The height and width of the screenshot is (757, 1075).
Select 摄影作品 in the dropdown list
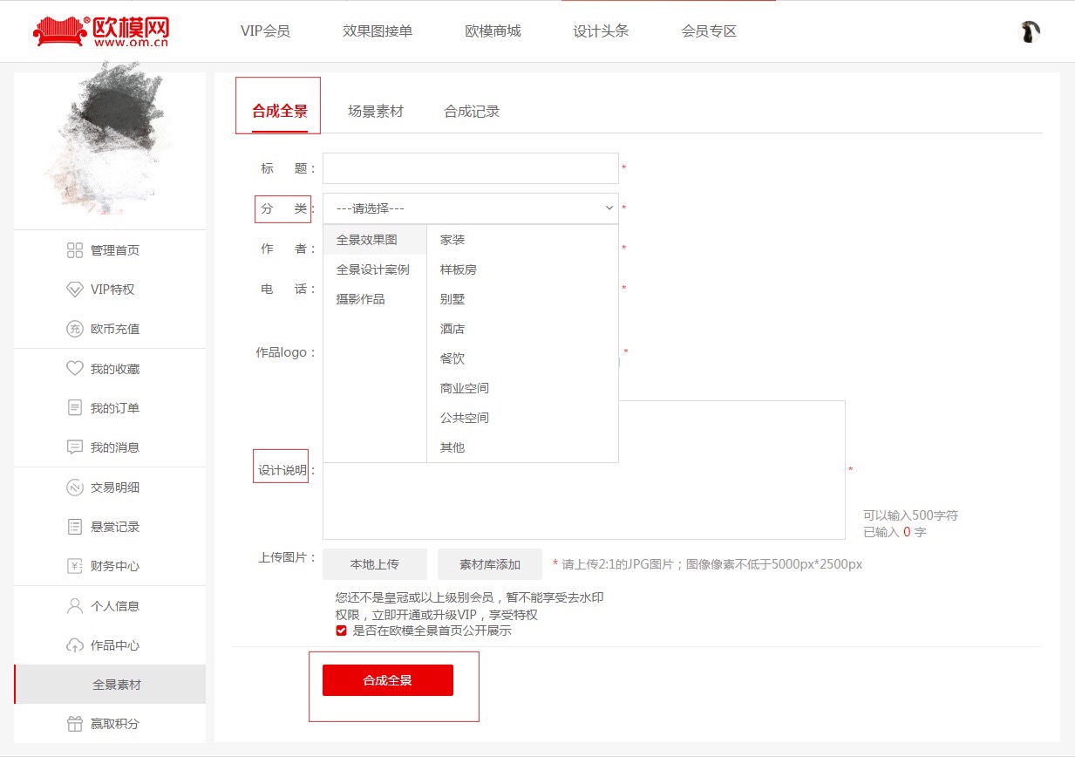[x=359, y=298]
